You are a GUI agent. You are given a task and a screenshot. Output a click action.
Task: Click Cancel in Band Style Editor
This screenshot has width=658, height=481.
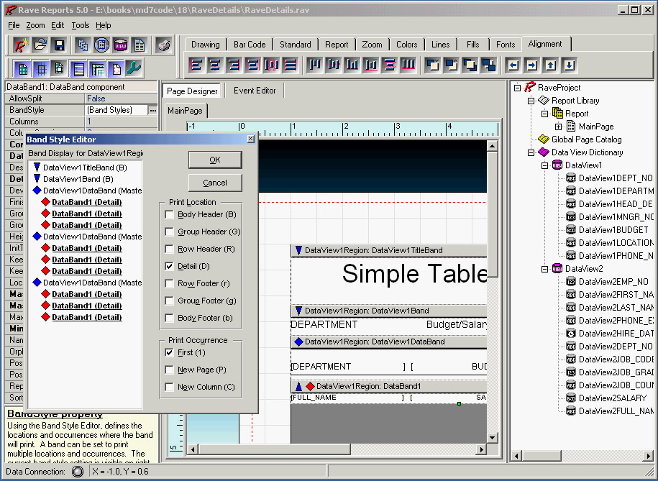point(215,183)
